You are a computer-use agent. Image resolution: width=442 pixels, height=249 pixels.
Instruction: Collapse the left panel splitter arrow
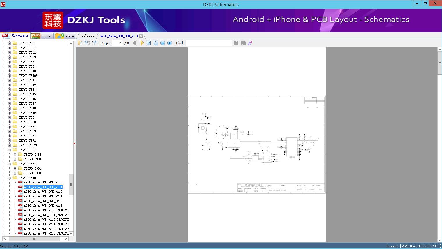tap(74, 143)
